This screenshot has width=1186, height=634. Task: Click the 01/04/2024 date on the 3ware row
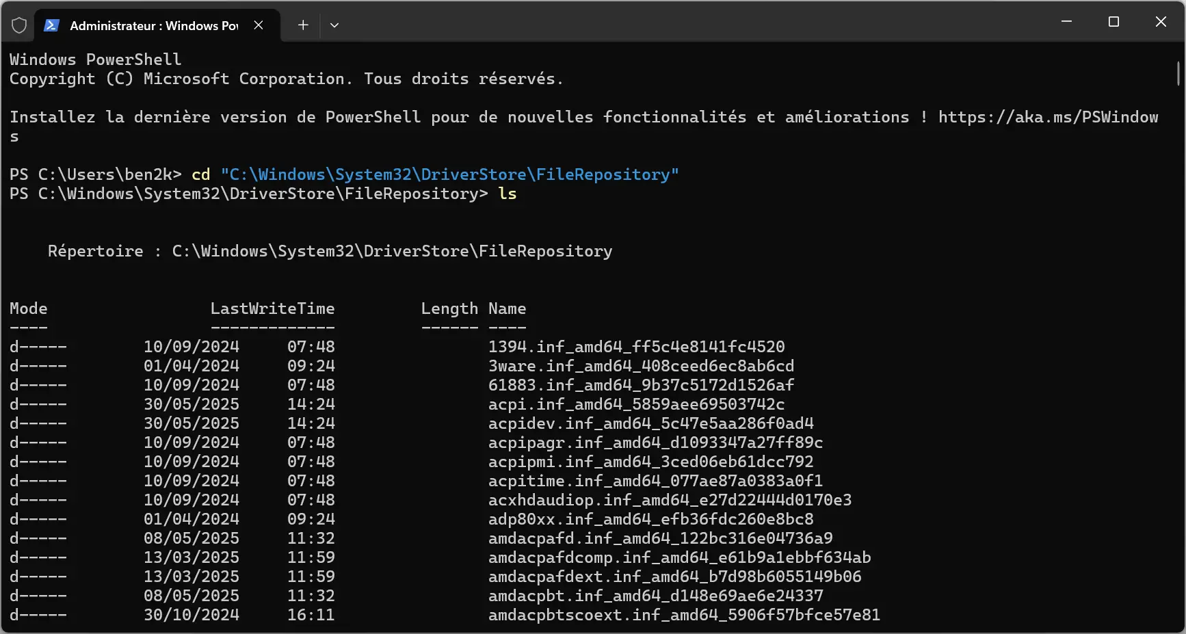(x=192, y=366)
